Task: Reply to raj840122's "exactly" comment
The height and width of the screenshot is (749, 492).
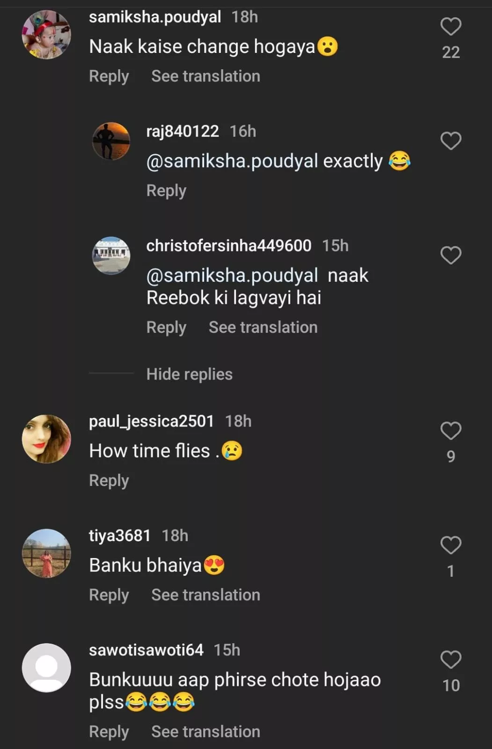Action: click(x=166, y=191)
